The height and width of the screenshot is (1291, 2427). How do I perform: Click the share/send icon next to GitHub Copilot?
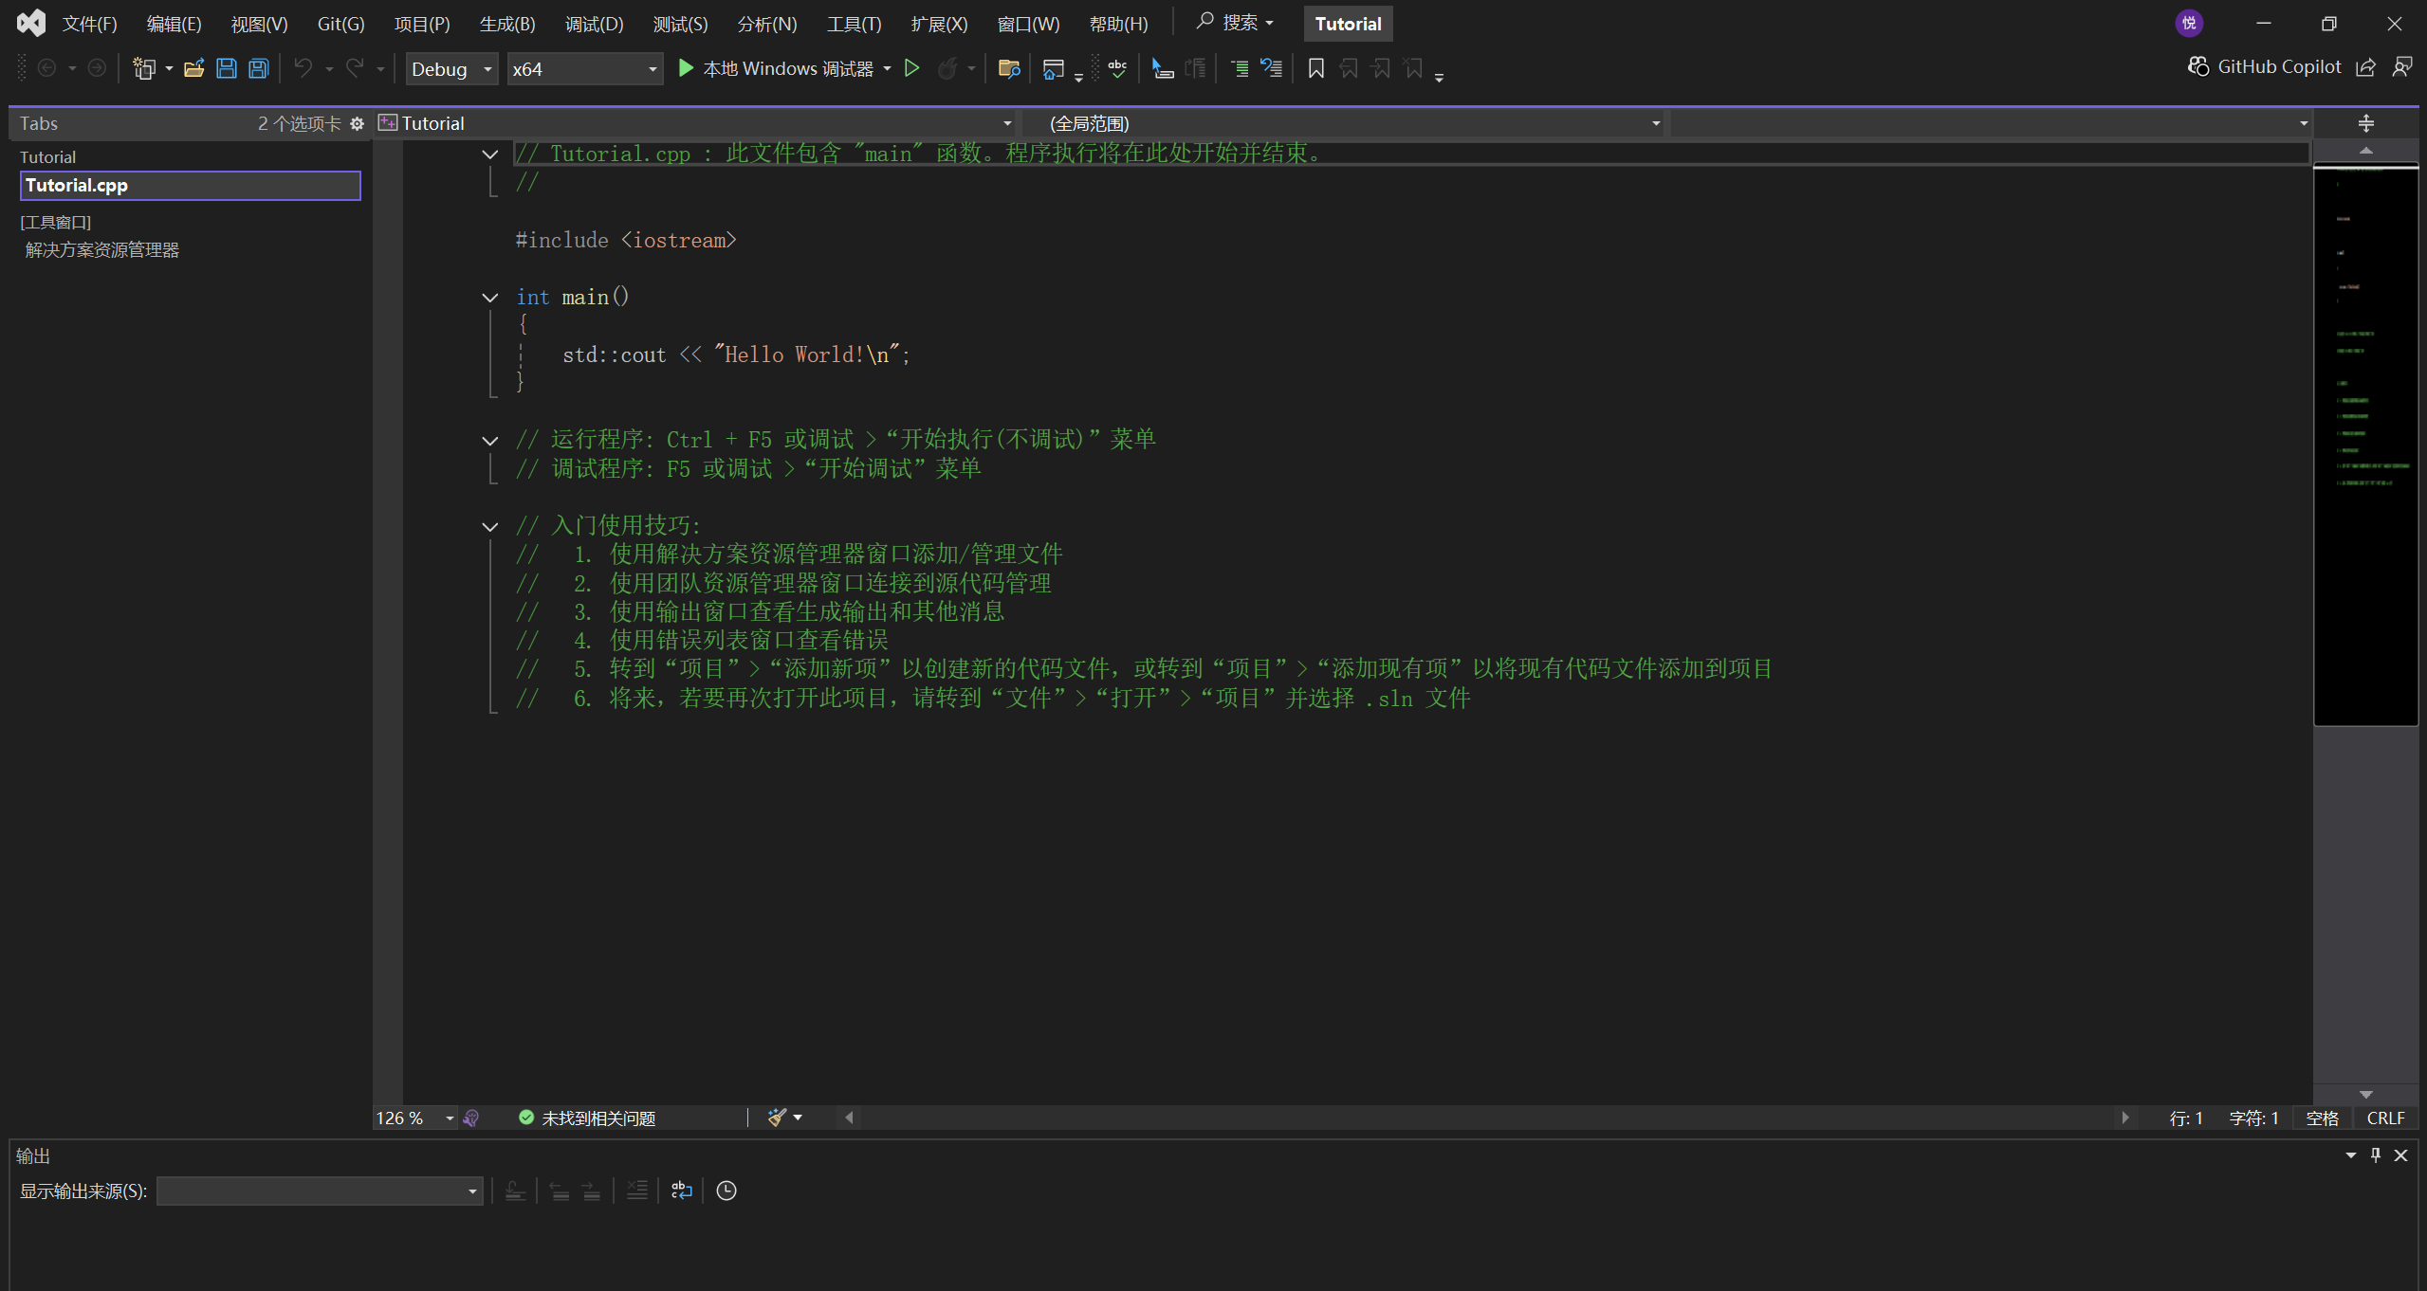[2365, 66]
